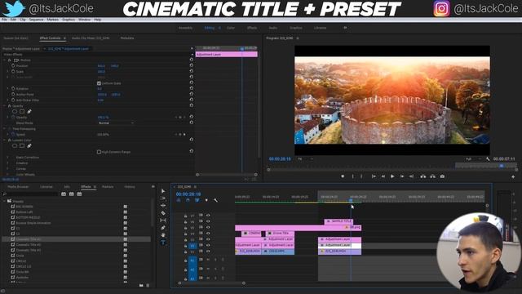The image size is (522, 294).
Task: Open the Sequence menu
Action: 36,20
